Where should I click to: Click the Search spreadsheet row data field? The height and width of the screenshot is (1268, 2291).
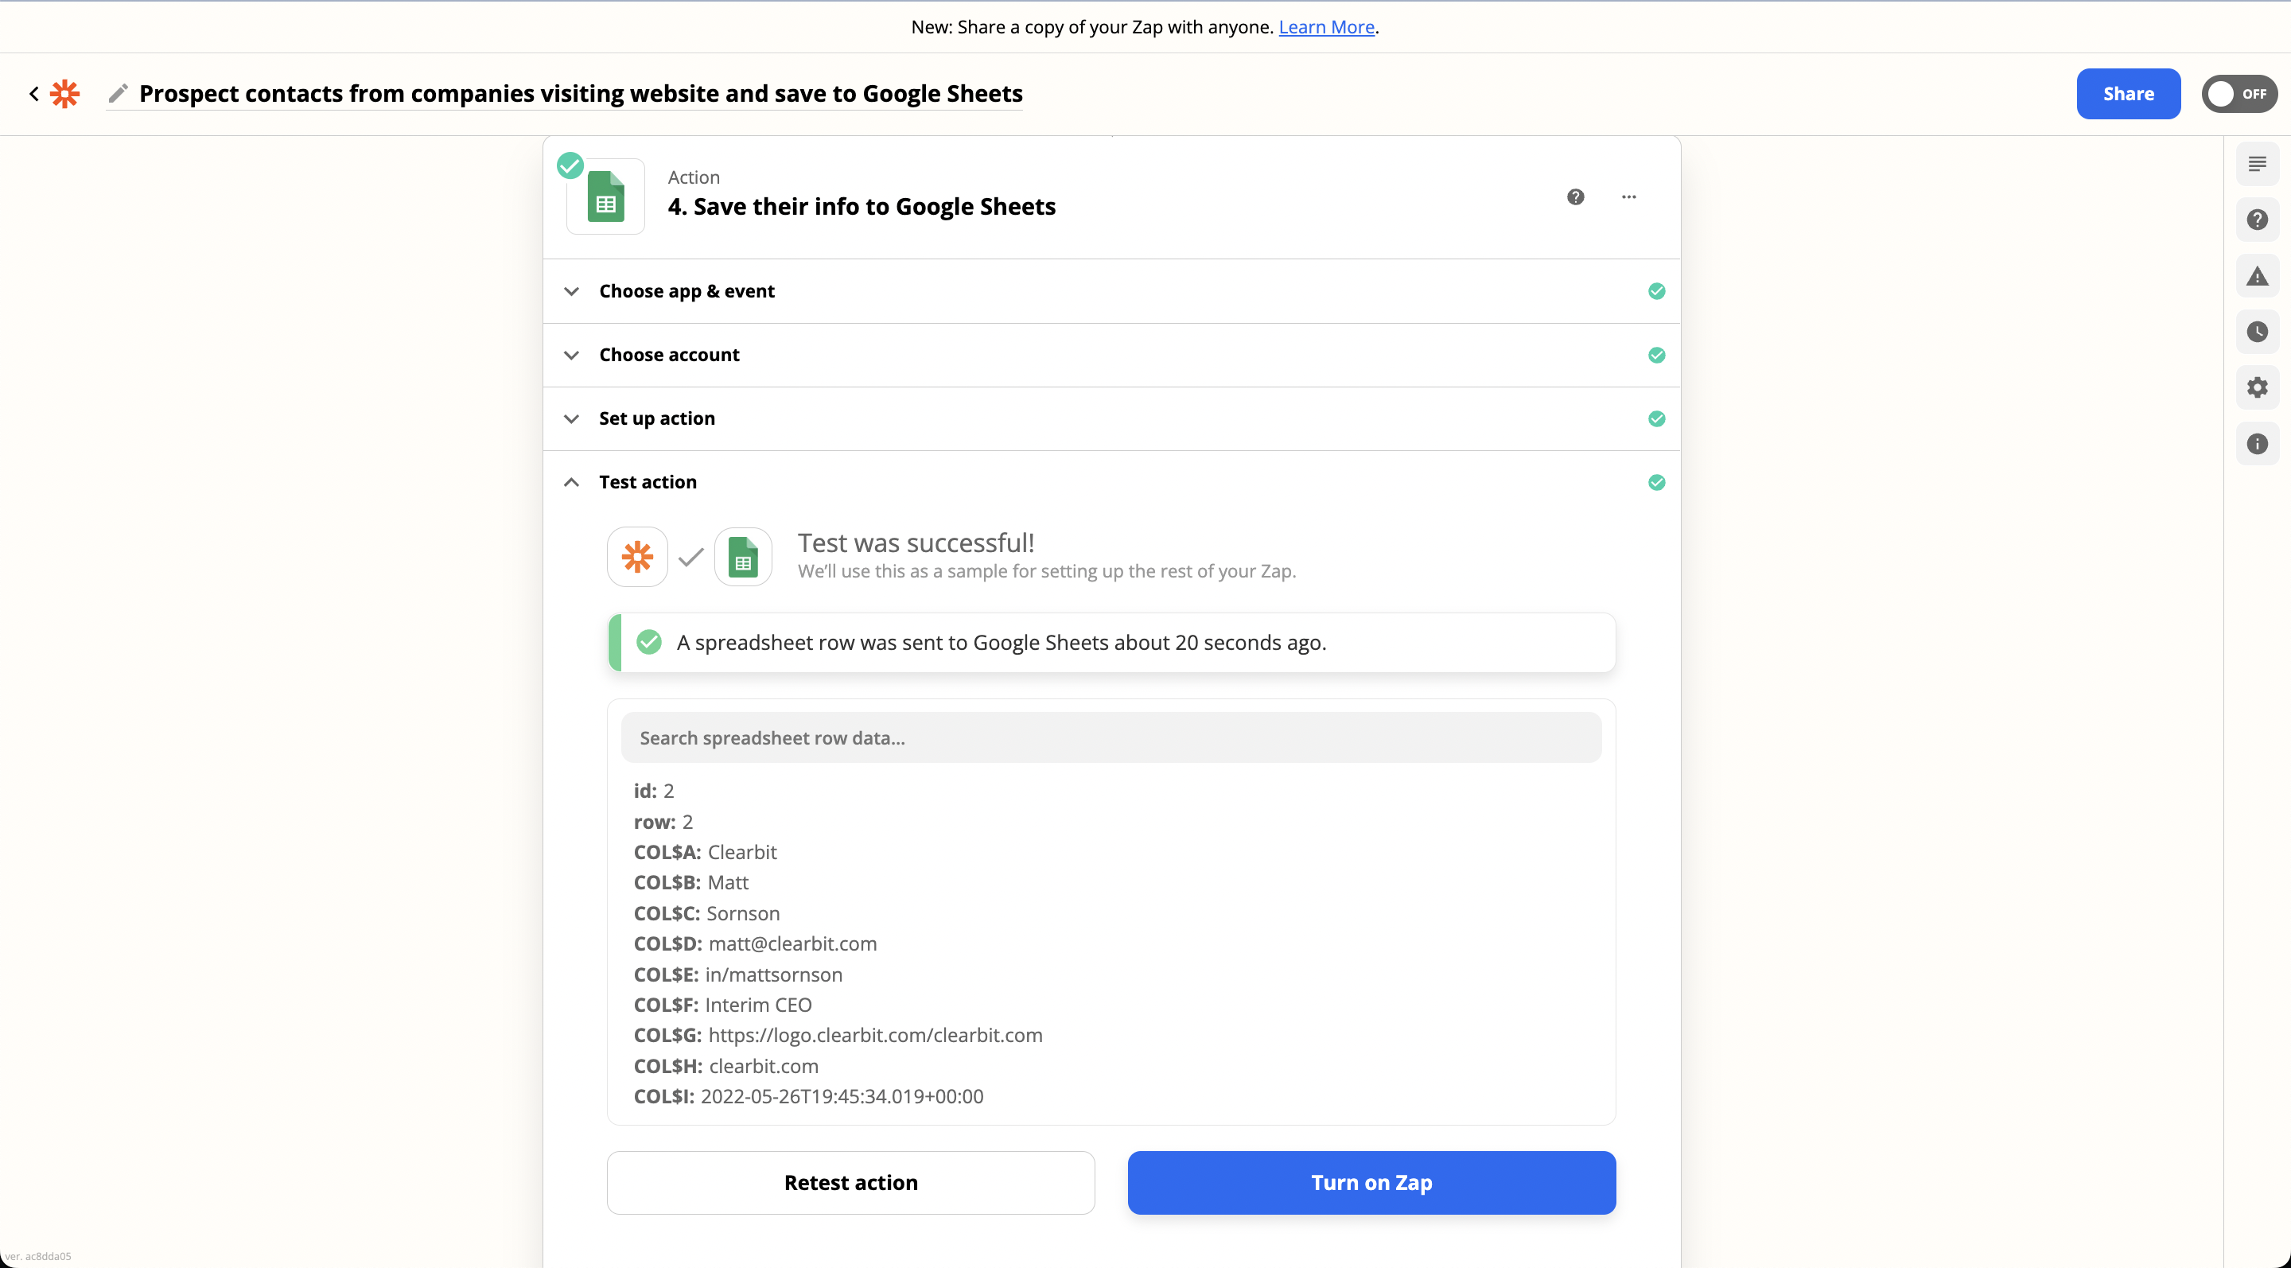click(1110, 738)
